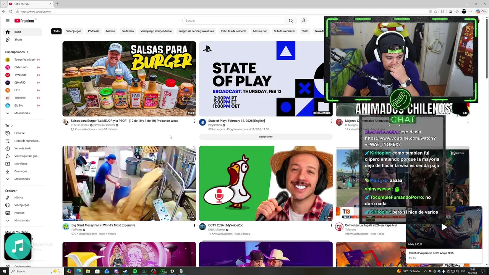Close the miniplayer with X

tap(478, 210)
